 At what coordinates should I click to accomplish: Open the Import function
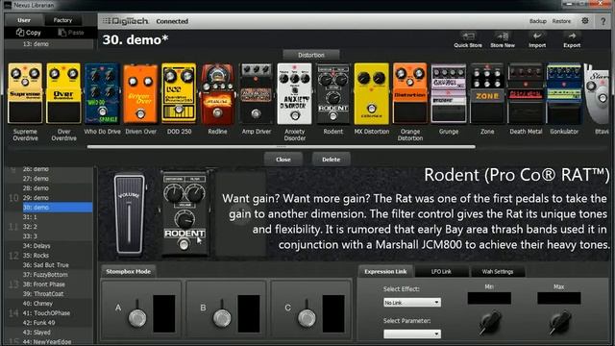tap(537, 37)
